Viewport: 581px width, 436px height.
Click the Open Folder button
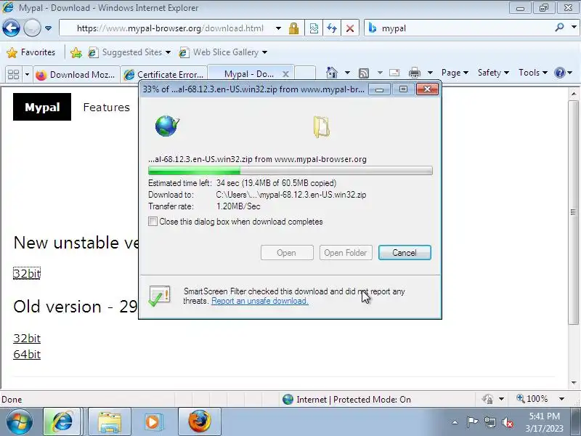(x=346, y=253)
